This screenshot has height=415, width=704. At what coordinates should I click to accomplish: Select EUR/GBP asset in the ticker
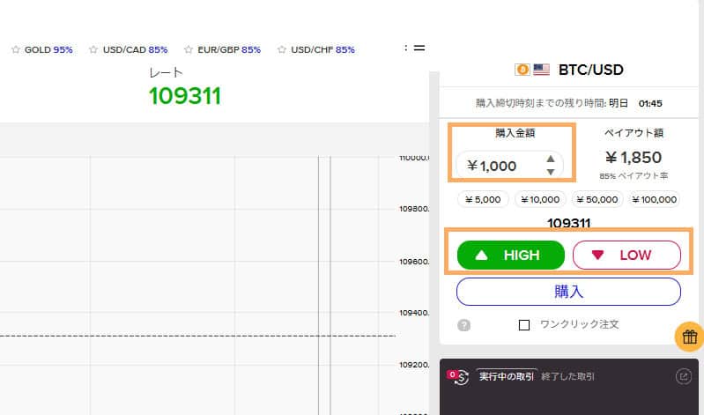(229, 49)
